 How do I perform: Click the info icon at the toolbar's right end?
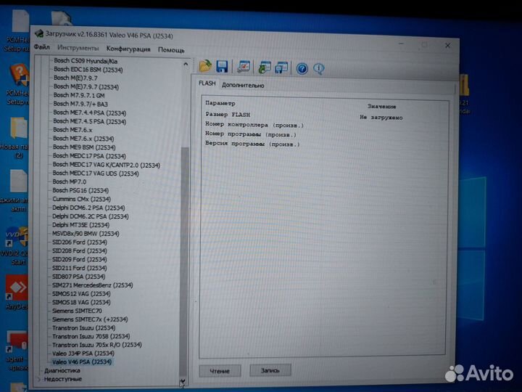click(318, 69)
